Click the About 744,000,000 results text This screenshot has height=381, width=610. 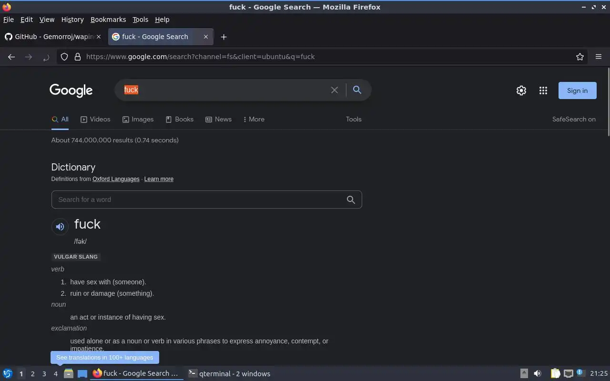click(x=115, y=140)
